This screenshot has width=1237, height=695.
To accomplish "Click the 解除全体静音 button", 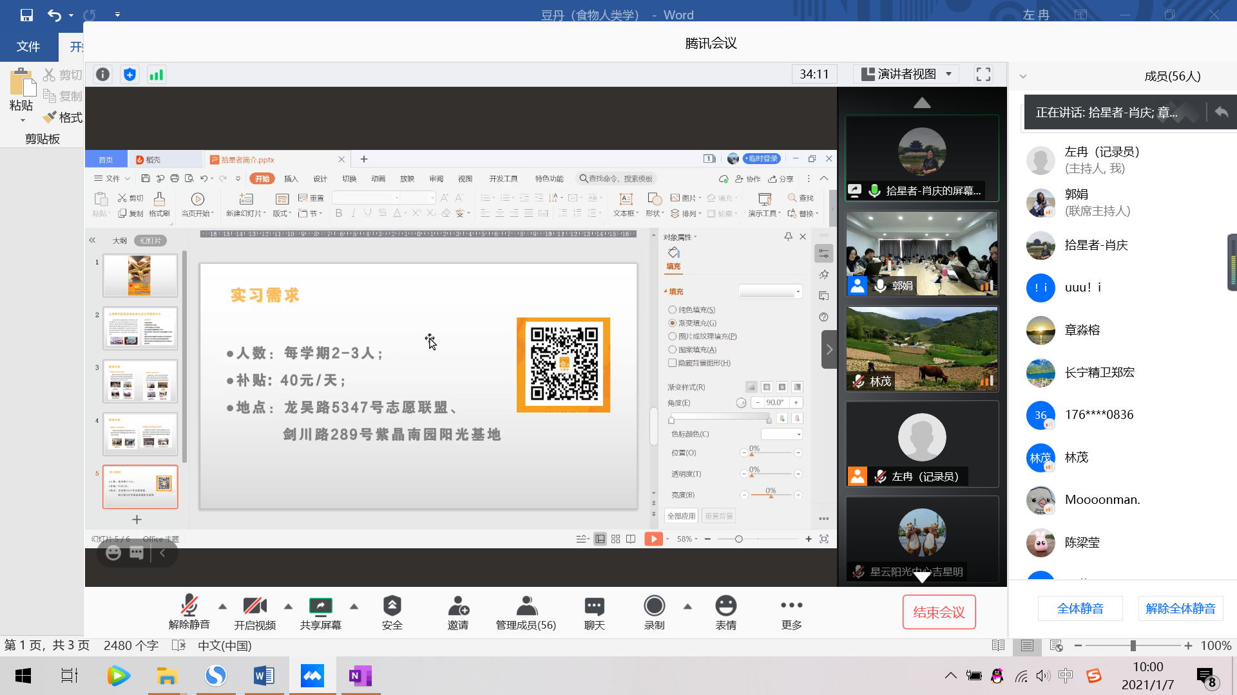I will [x=1180, y=609].
